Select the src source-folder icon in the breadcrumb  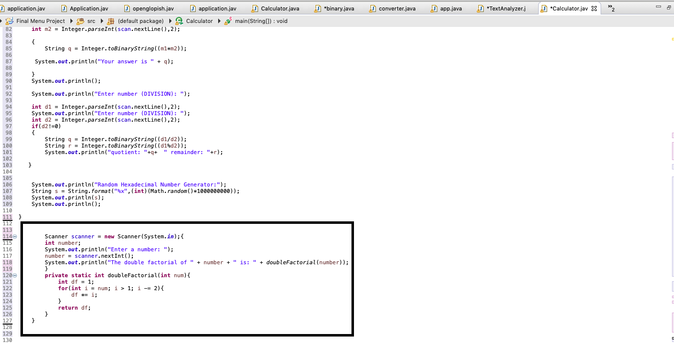click(x=79, y=21)
